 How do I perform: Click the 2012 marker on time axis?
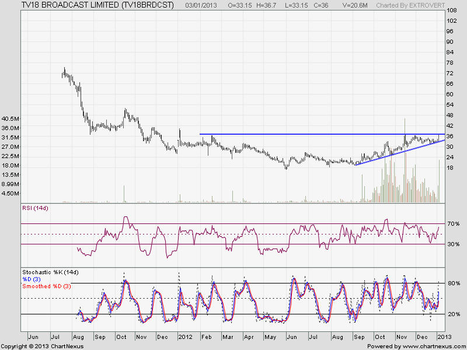click(186, 337)
